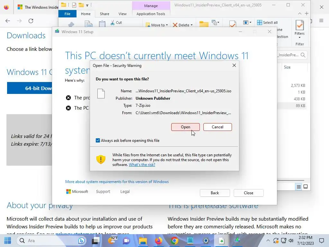The width and height of the screenshot is (329, 247).
Task: Click the Copy icon in Explorer ribbon
Action: (x=89, y=24)
